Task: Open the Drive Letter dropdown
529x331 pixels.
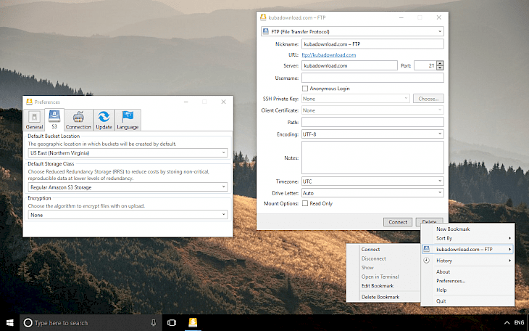Action: pos(372,193)
